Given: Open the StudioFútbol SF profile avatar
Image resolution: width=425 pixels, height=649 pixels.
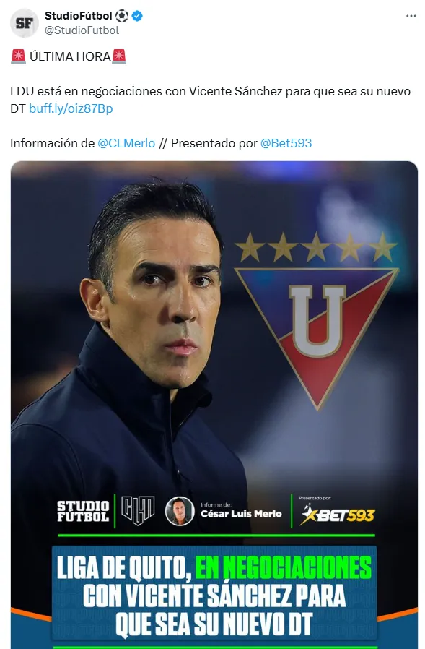Looking at the screenshot, I should [24, 23].
